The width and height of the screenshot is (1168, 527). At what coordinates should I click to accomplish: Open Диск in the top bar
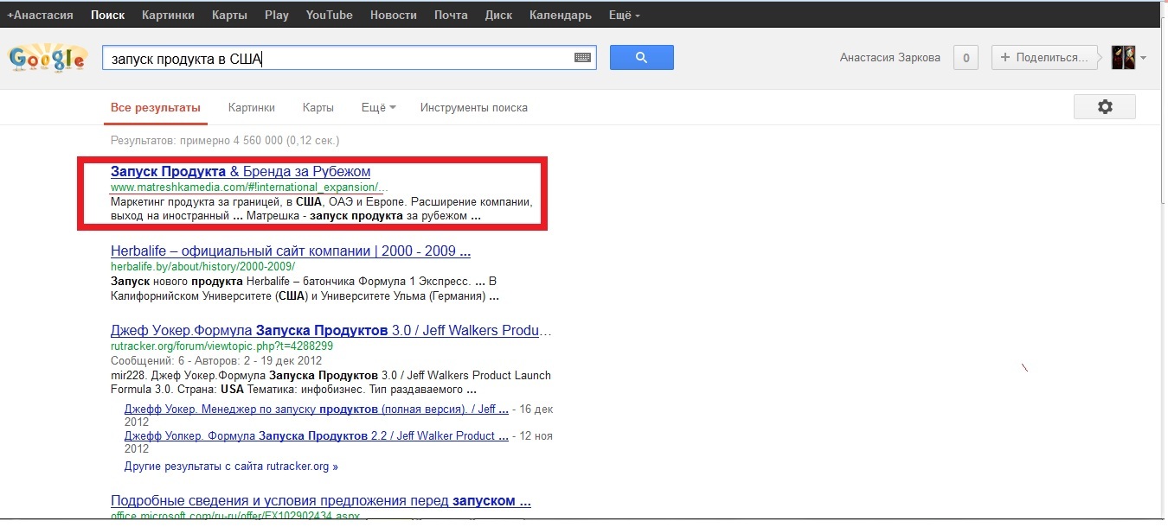[x=498, y=16]
